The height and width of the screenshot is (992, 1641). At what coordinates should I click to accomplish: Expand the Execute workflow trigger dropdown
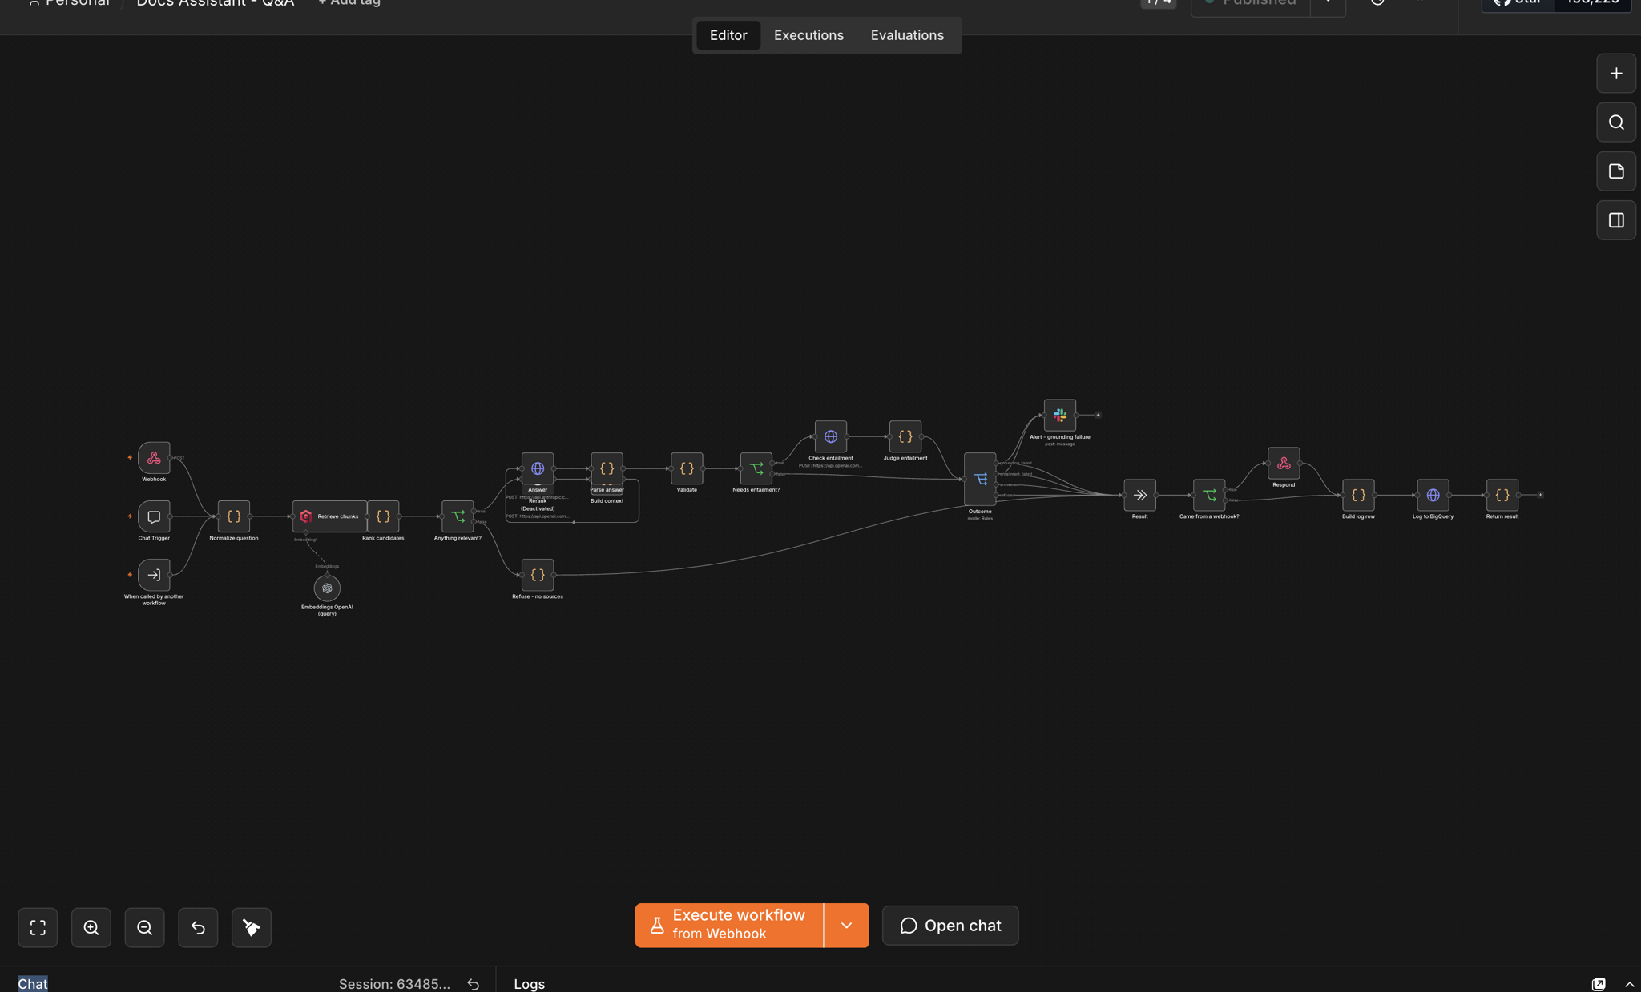click(x=846, y=926)
